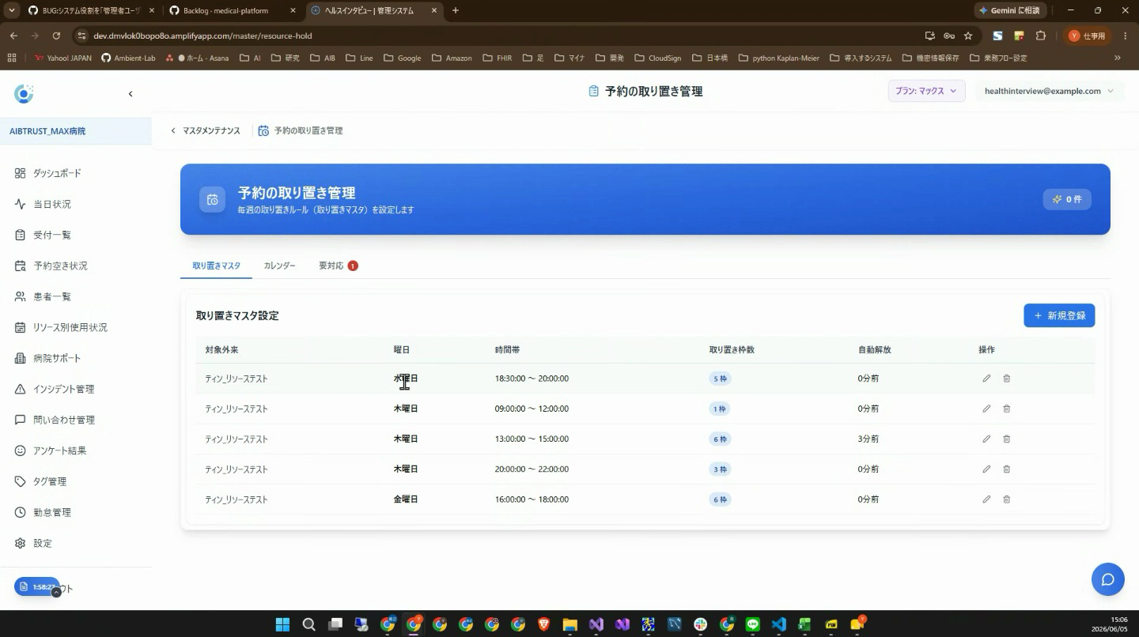The image size is (1139, 637).
Task: Open Windows taskbar search
Action: pos(308,624)
